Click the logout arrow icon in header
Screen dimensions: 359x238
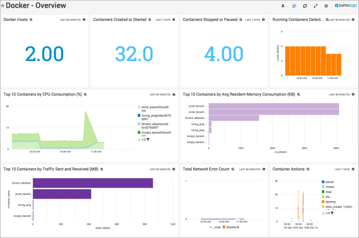(326, 6)
